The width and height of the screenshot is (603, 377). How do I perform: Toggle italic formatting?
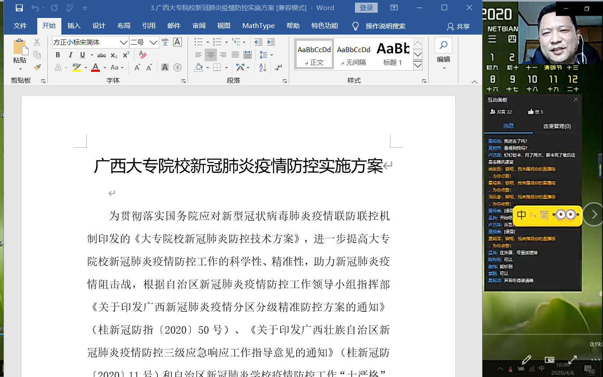click(70, 55)
